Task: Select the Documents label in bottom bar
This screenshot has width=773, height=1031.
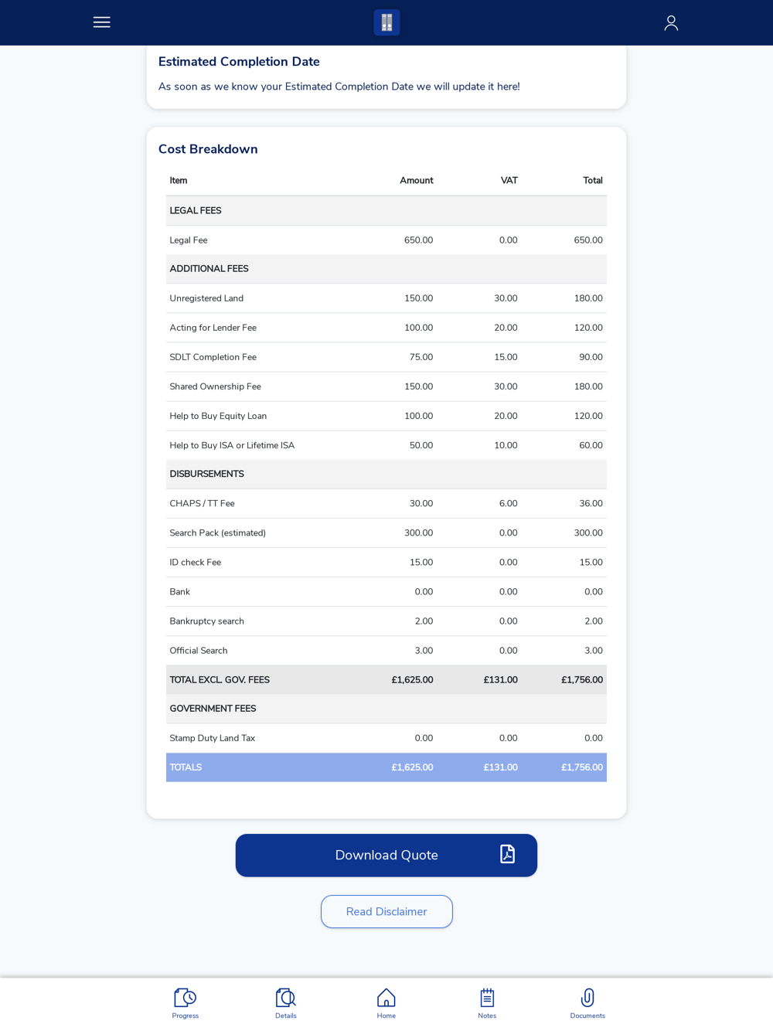Action: coord(587,1016)
